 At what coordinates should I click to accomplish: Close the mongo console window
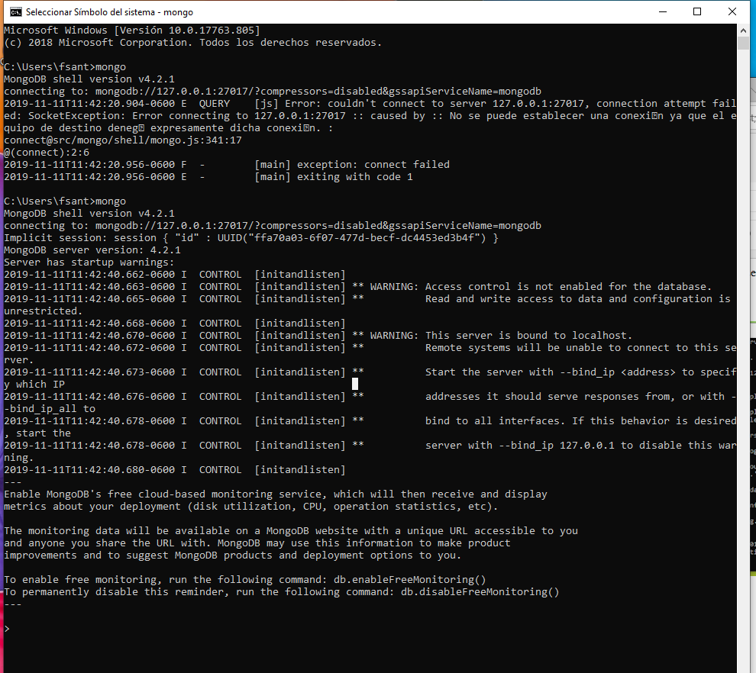click(732, 11)
